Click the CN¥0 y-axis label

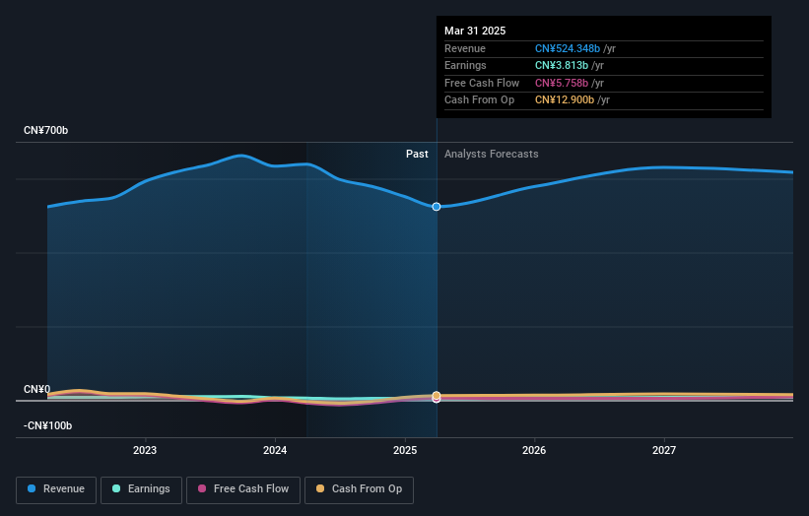(x=37, y=389)
